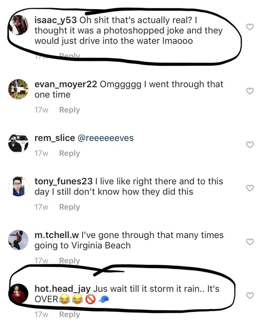This screenshot has width=267, height=327.
Task: Tap the heart on evan_moyer22's comment
Action: (250, 91)
